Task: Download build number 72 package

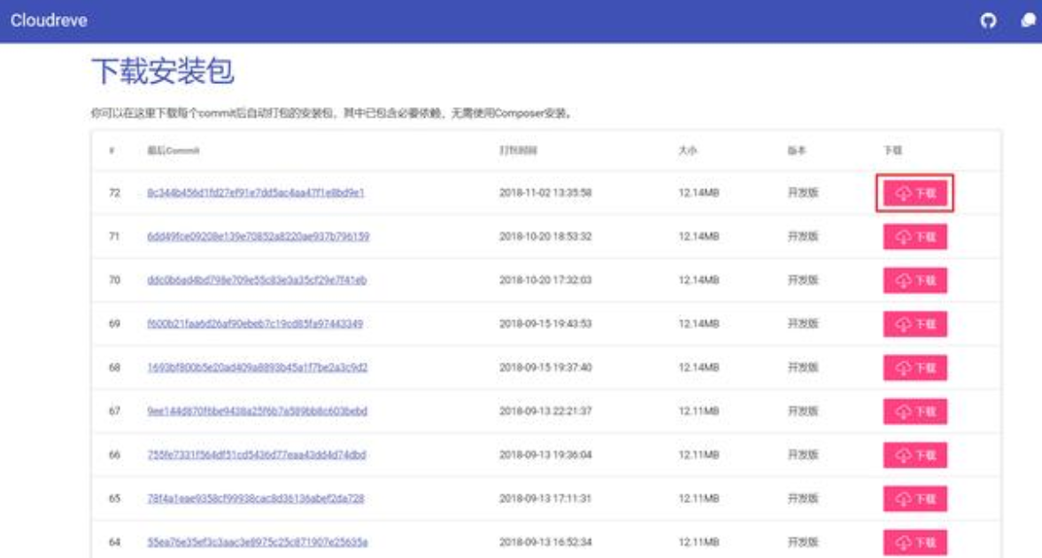Action: tap(915, 194)
